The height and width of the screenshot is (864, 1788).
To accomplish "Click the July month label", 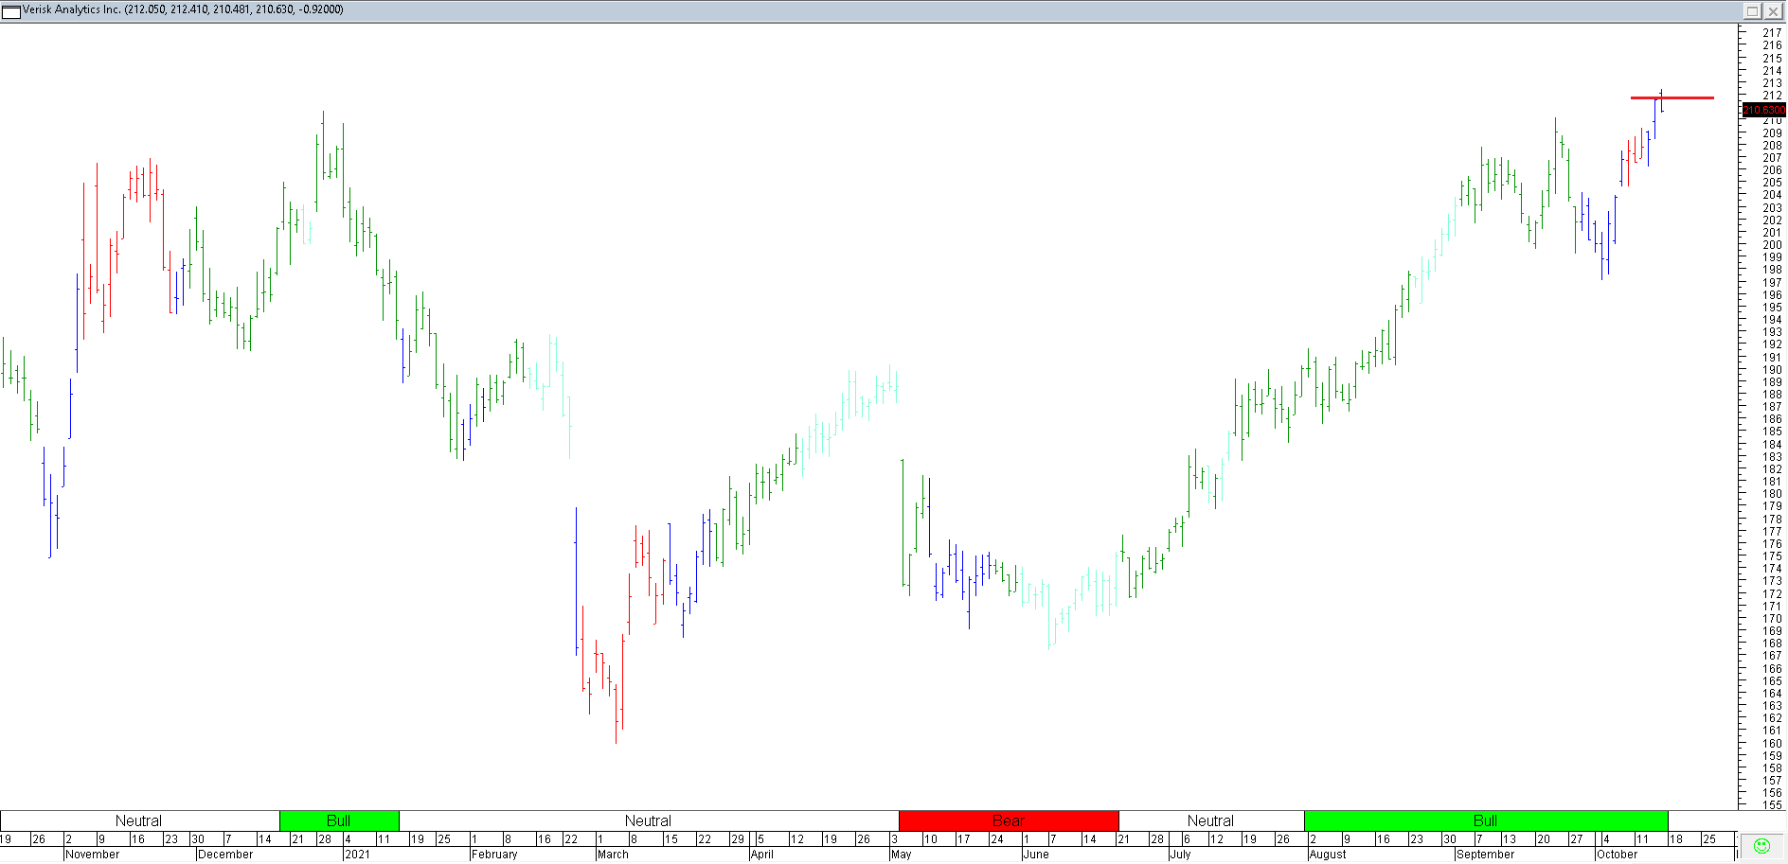I will coord(1181,855).
